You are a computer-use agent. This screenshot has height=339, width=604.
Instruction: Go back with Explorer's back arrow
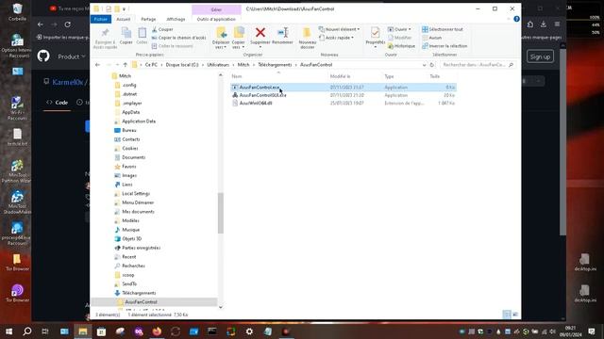pos(98,65)
